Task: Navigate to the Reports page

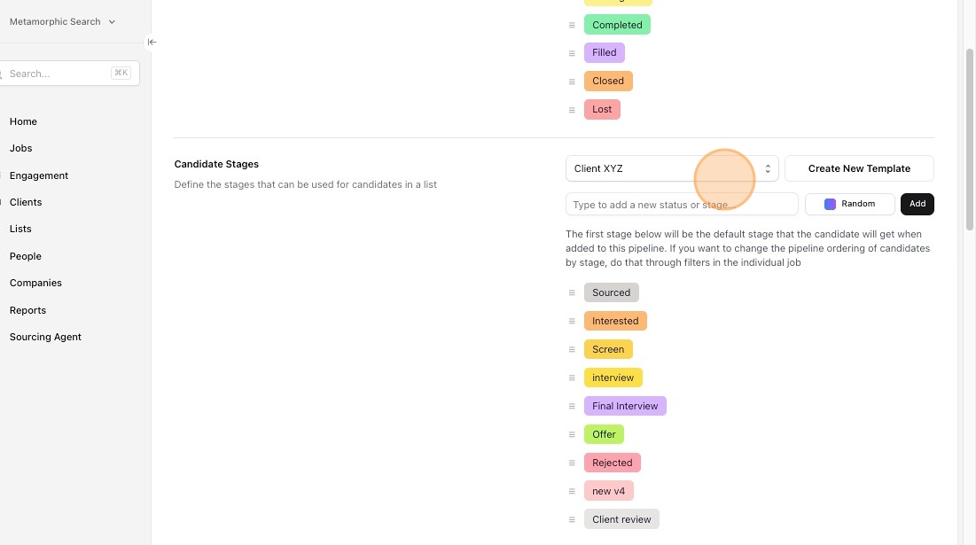Action: (27, 310)
